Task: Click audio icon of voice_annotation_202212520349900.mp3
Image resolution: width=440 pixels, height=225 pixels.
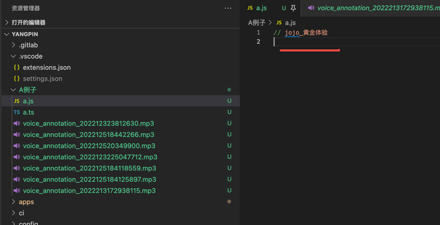Action: (17, 146)
